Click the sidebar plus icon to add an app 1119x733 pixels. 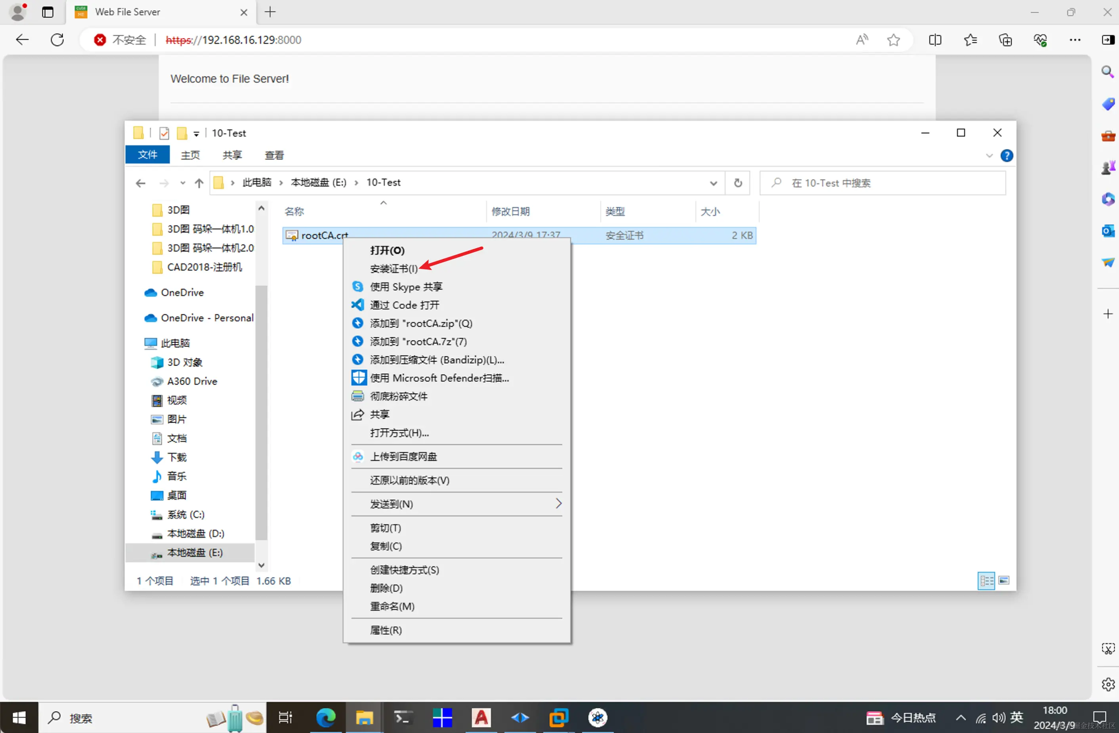click(x=1108, y=314)
